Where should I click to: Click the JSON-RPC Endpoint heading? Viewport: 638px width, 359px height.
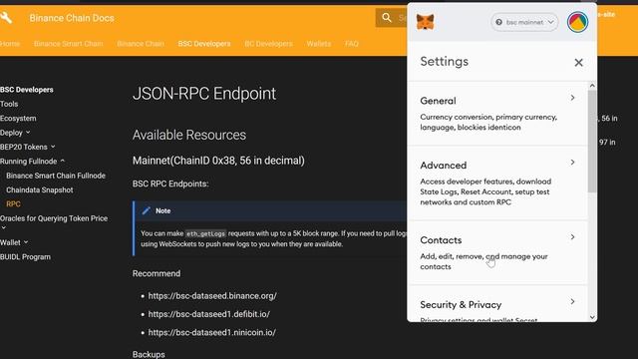coord(204,94)
